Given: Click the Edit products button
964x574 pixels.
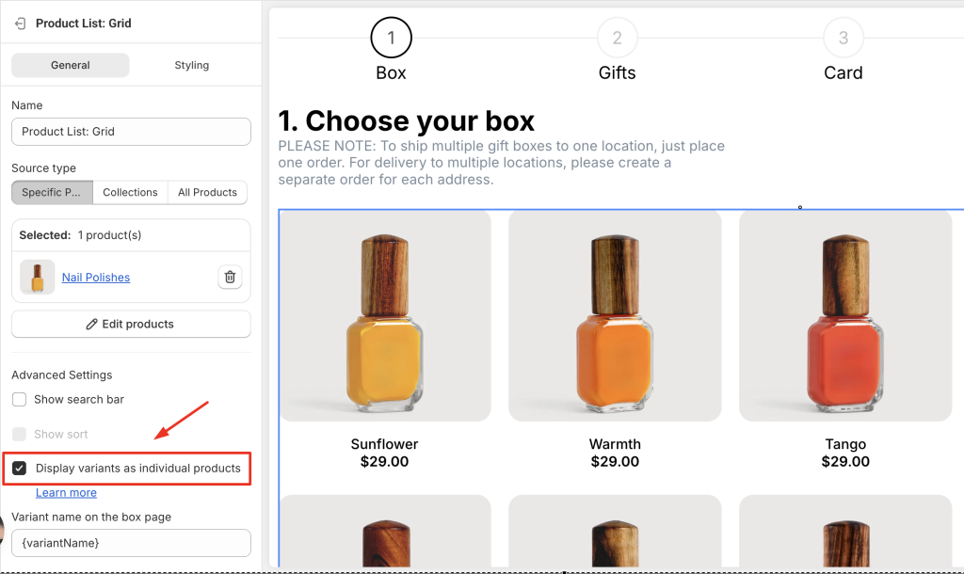Looking at the screenshot, I should pyautogui.click(x=131, y=324).
